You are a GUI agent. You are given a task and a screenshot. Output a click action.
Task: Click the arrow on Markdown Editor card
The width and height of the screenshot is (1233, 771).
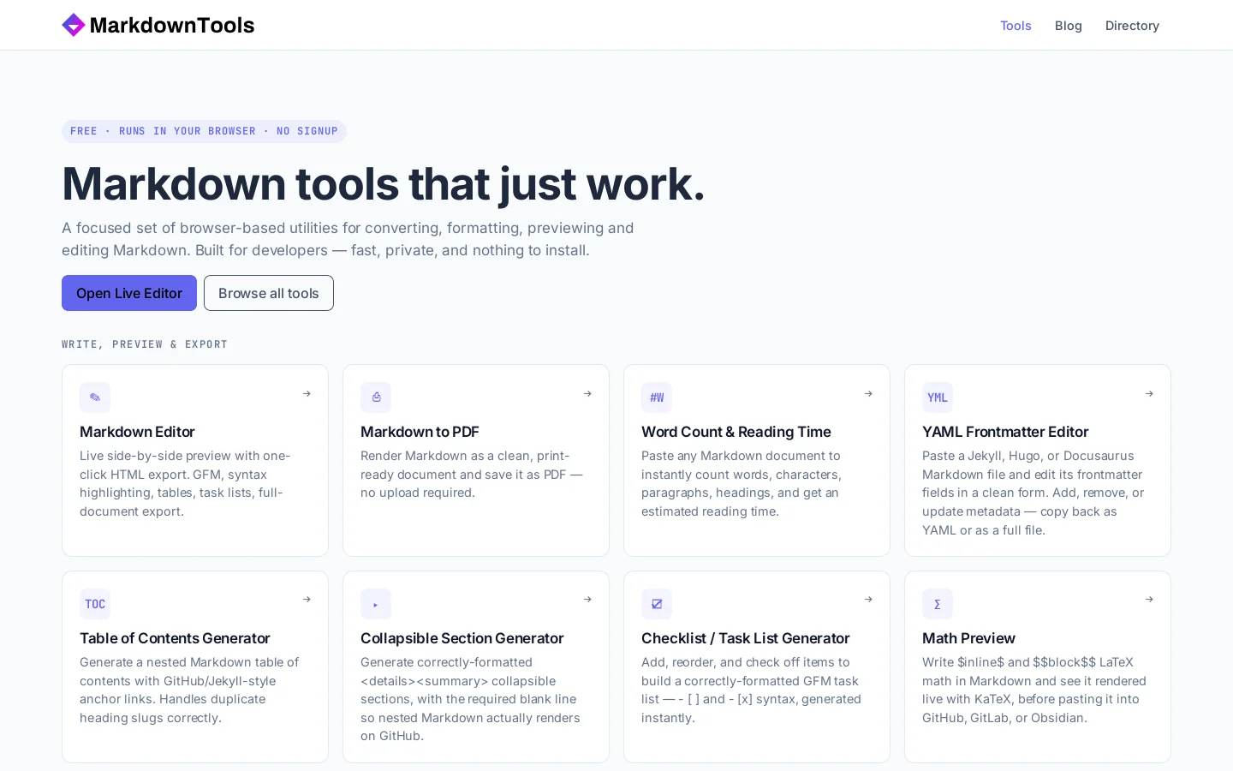click(307, 394)
